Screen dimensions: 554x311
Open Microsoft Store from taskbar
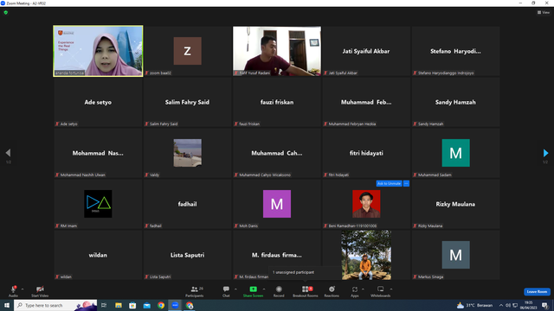click(x=132, y=305)
